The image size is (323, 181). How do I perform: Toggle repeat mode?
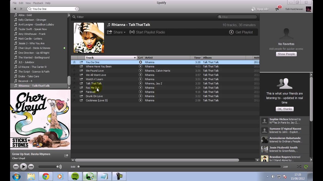[306, 167]
